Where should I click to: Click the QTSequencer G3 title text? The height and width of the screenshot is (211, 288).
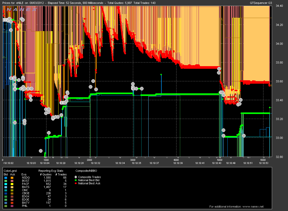(x=261, y=3)
